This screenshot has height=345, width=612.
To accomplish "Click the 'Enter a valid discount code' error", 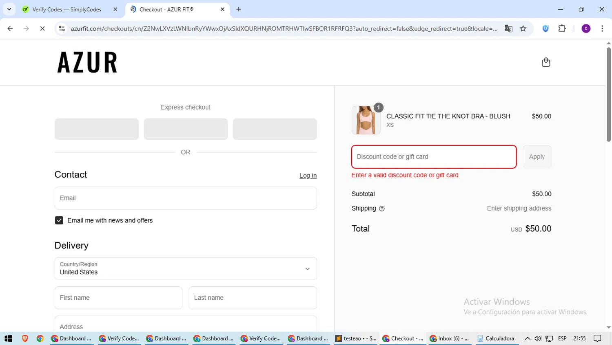I will pyautogui.click(x=405, y=175).
